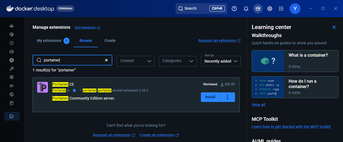Open bottom Request an extension link
Screen dimensions: 343x142
tap(114, 135)
